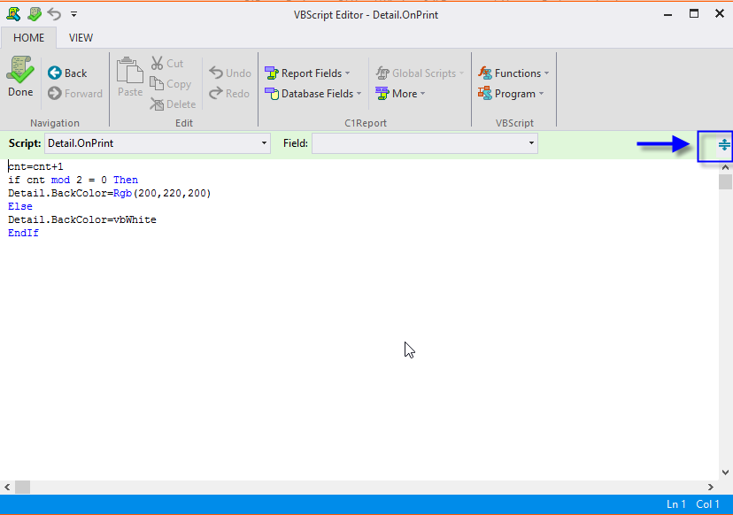
Task: Click the horizontal scrollbar thumb
Action: pos(22,487)
